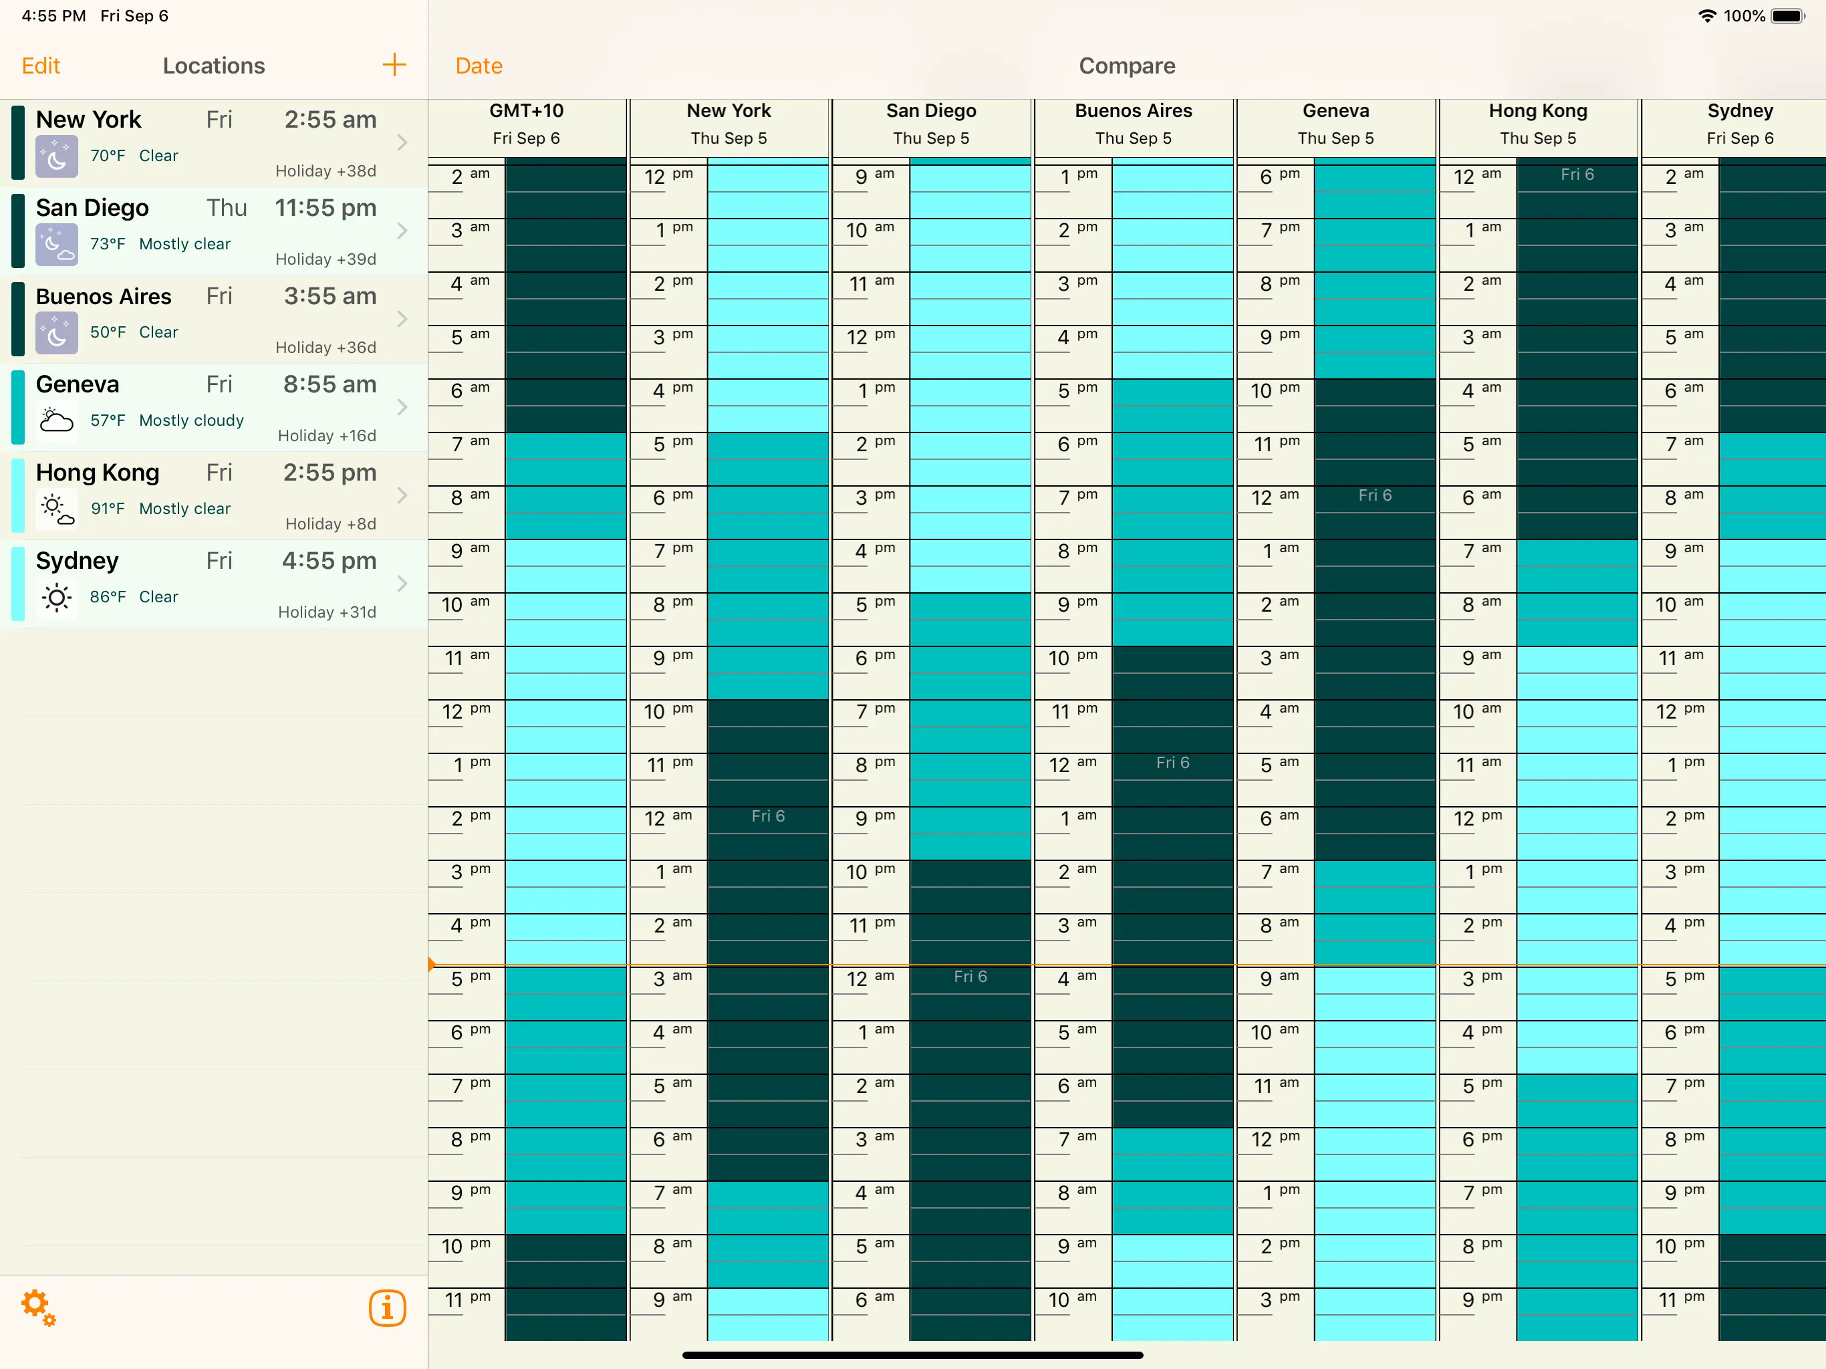Tap the battery indicator in status bar
1826x1369 pixels.
[x=1788, y=15]
